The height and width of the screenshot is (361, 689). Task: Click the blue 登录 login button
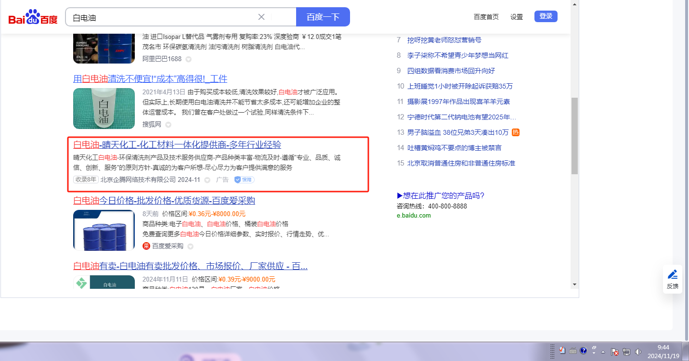pos(546,16)
